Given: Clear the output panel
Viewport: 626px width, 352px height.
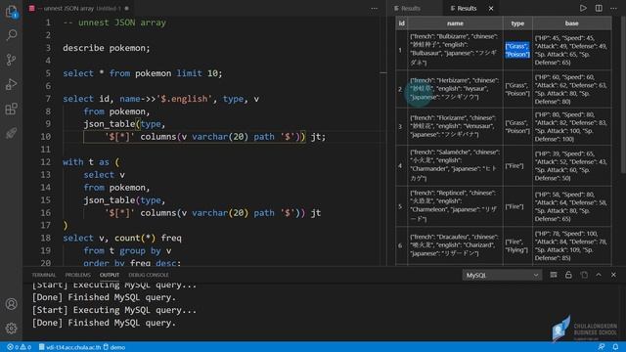Looking at the screenshot, I should [x=554, y=275].
